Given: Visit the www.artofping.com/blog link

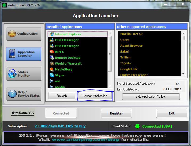Looking at the screenshot, I should coord(86,140).
